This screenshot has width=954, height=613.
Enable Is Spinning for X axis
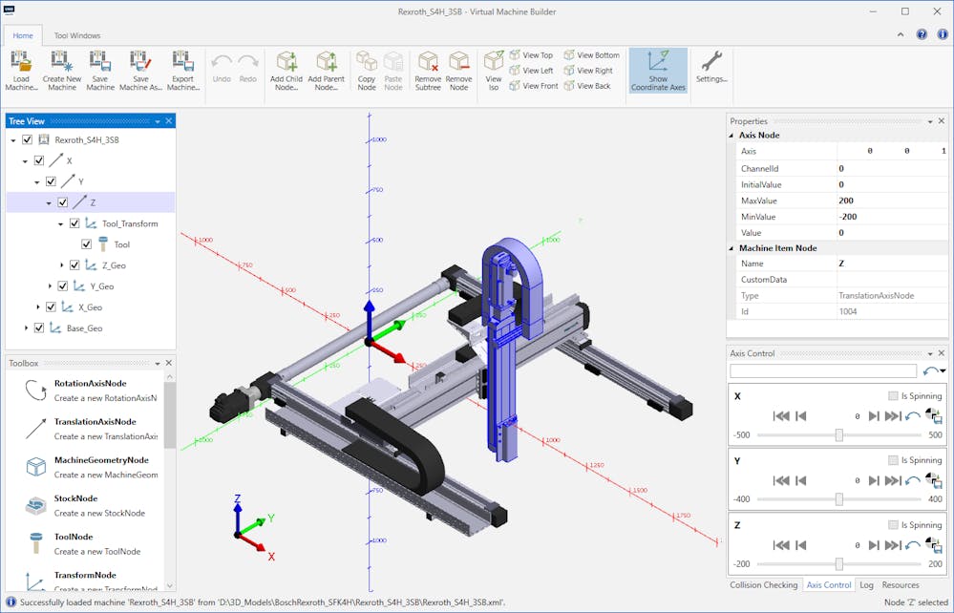pos(893,395)
